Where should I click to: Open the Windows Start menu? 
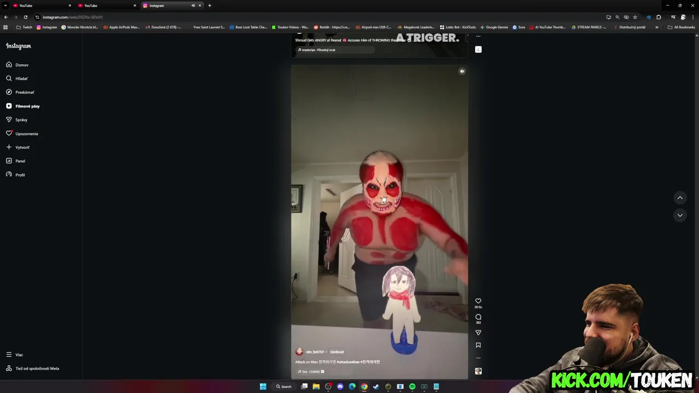click(x=263, y=386)
